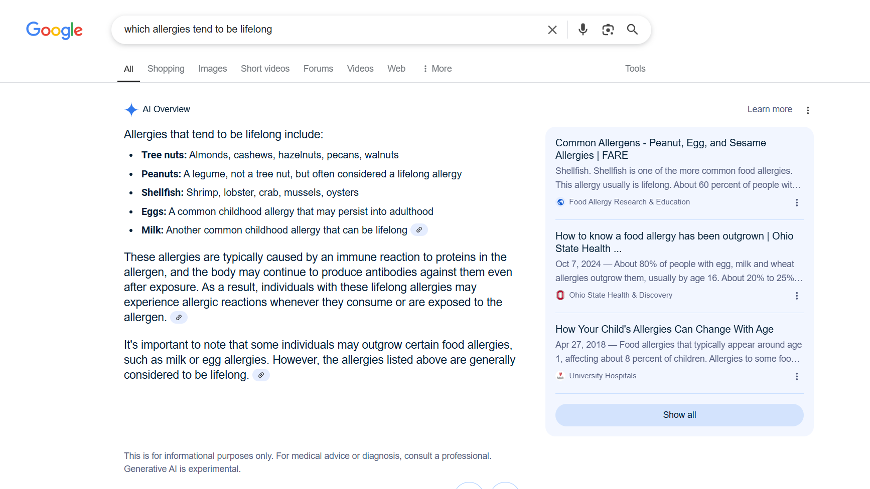This screenshot has width=870, height=489.
Task: Click the magnifying glass search icon
Action: (x=632, y=30)
